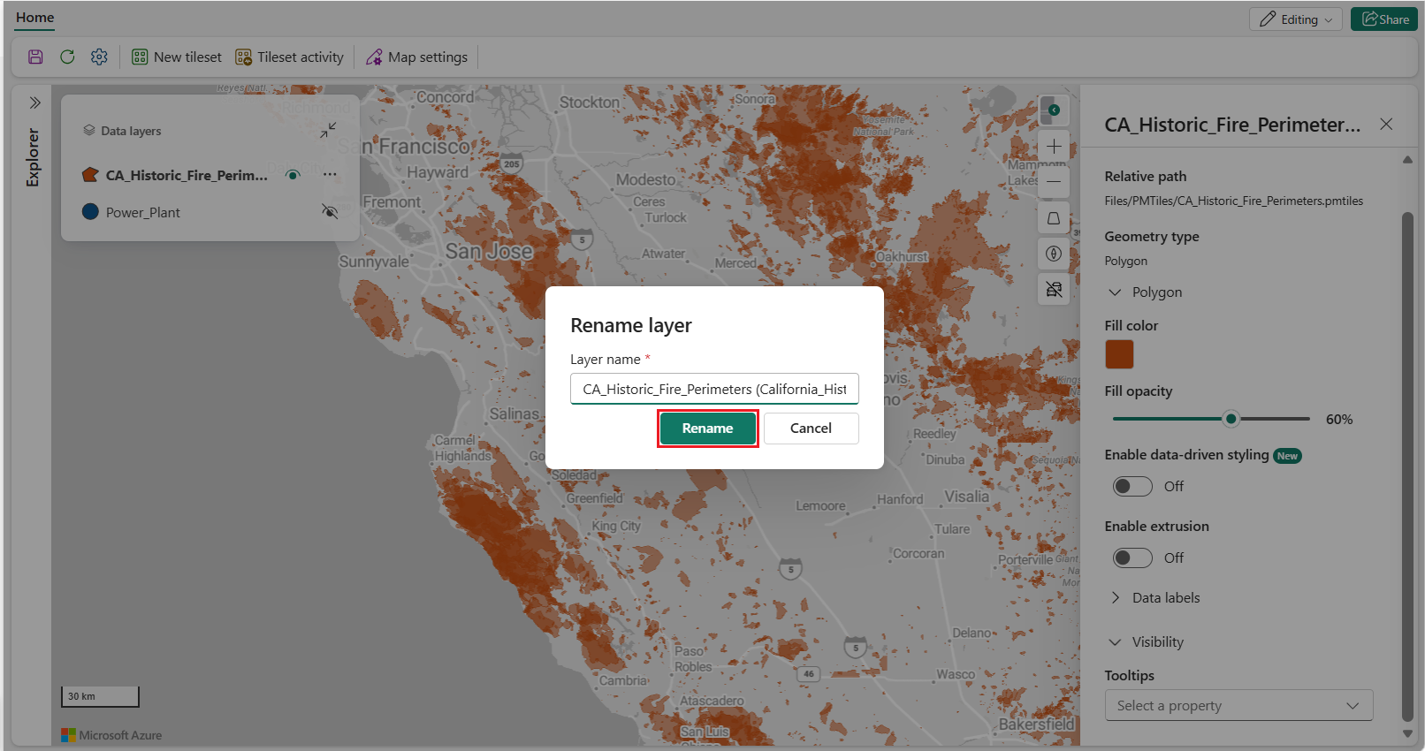Click the Fill color swatch
The height and width of the screenshot is (751, 1425).
1119,354
